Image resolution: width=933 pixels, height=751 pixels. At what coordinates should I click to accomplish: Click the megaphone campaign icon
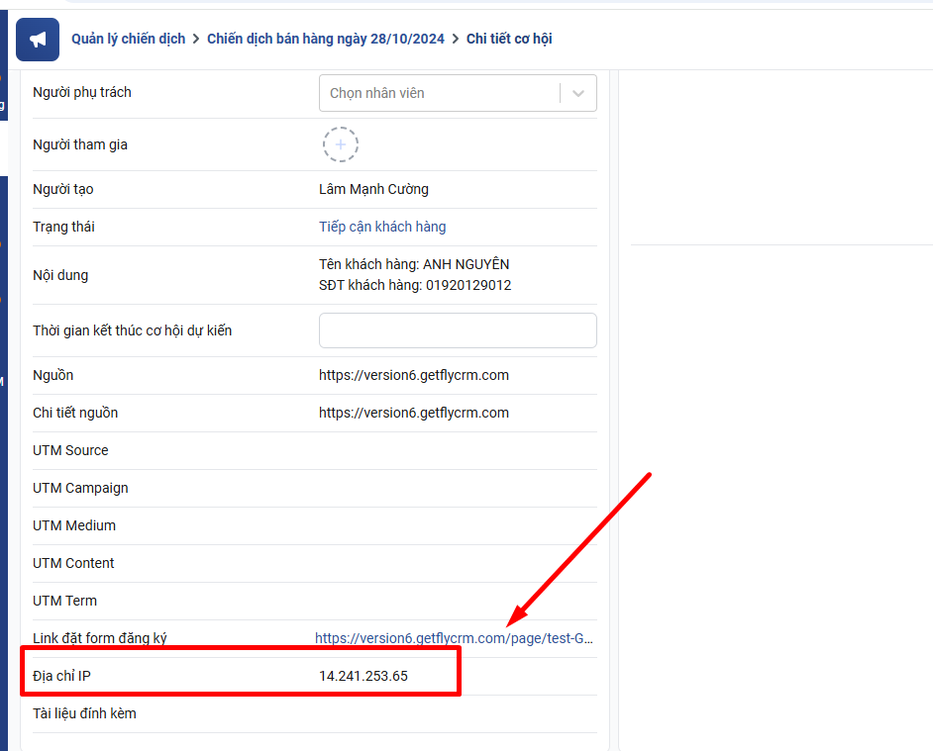(x=38, y=40)
